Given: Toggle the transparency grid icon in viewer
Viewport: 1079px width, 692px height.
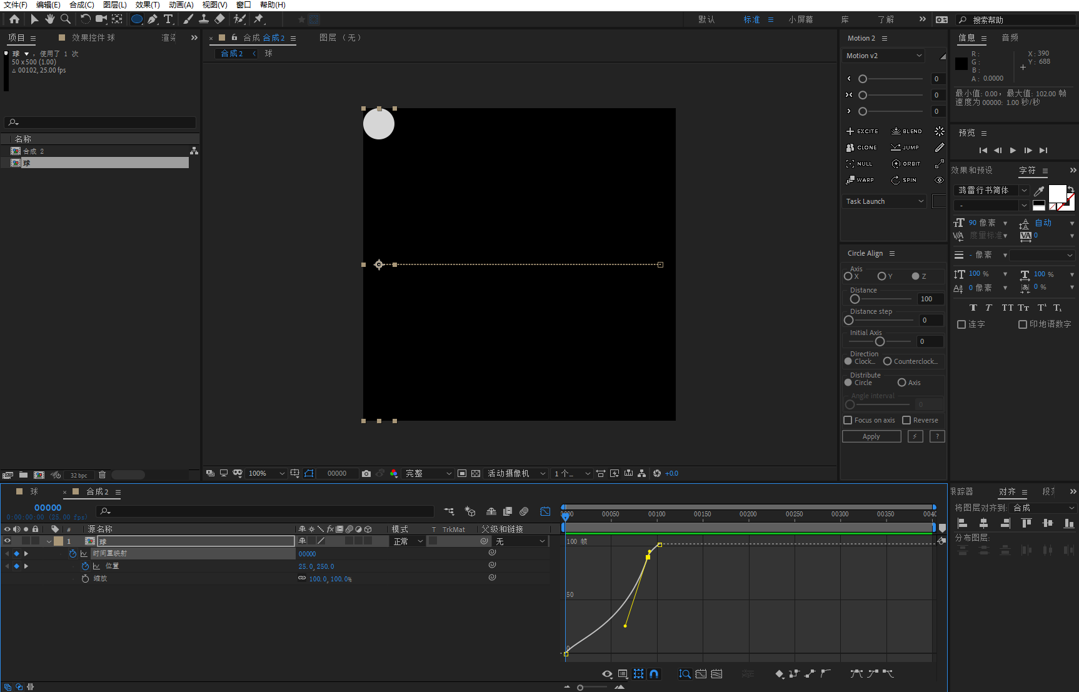Looking at the screenshot, I should click(x=476, y=474).
